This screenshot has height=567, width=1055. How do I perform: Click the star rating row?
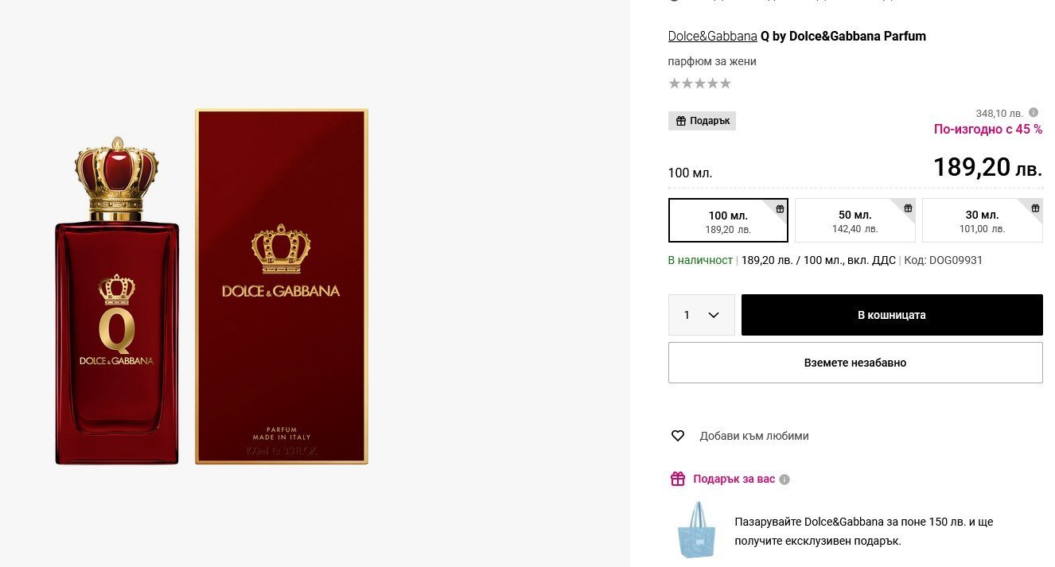pyautogui.click(x=699, y=83)
